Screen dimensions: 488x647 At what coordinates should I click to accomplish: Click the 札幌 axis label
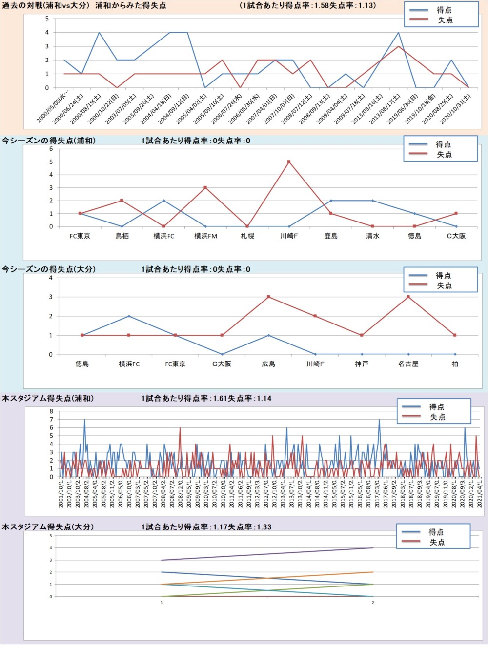point(247,236)
